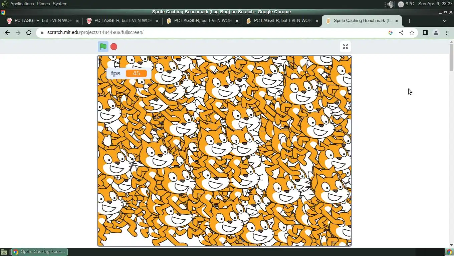Open the System menu
The height and width of the screenshot is (256, 454).
[x=60, y=4]
